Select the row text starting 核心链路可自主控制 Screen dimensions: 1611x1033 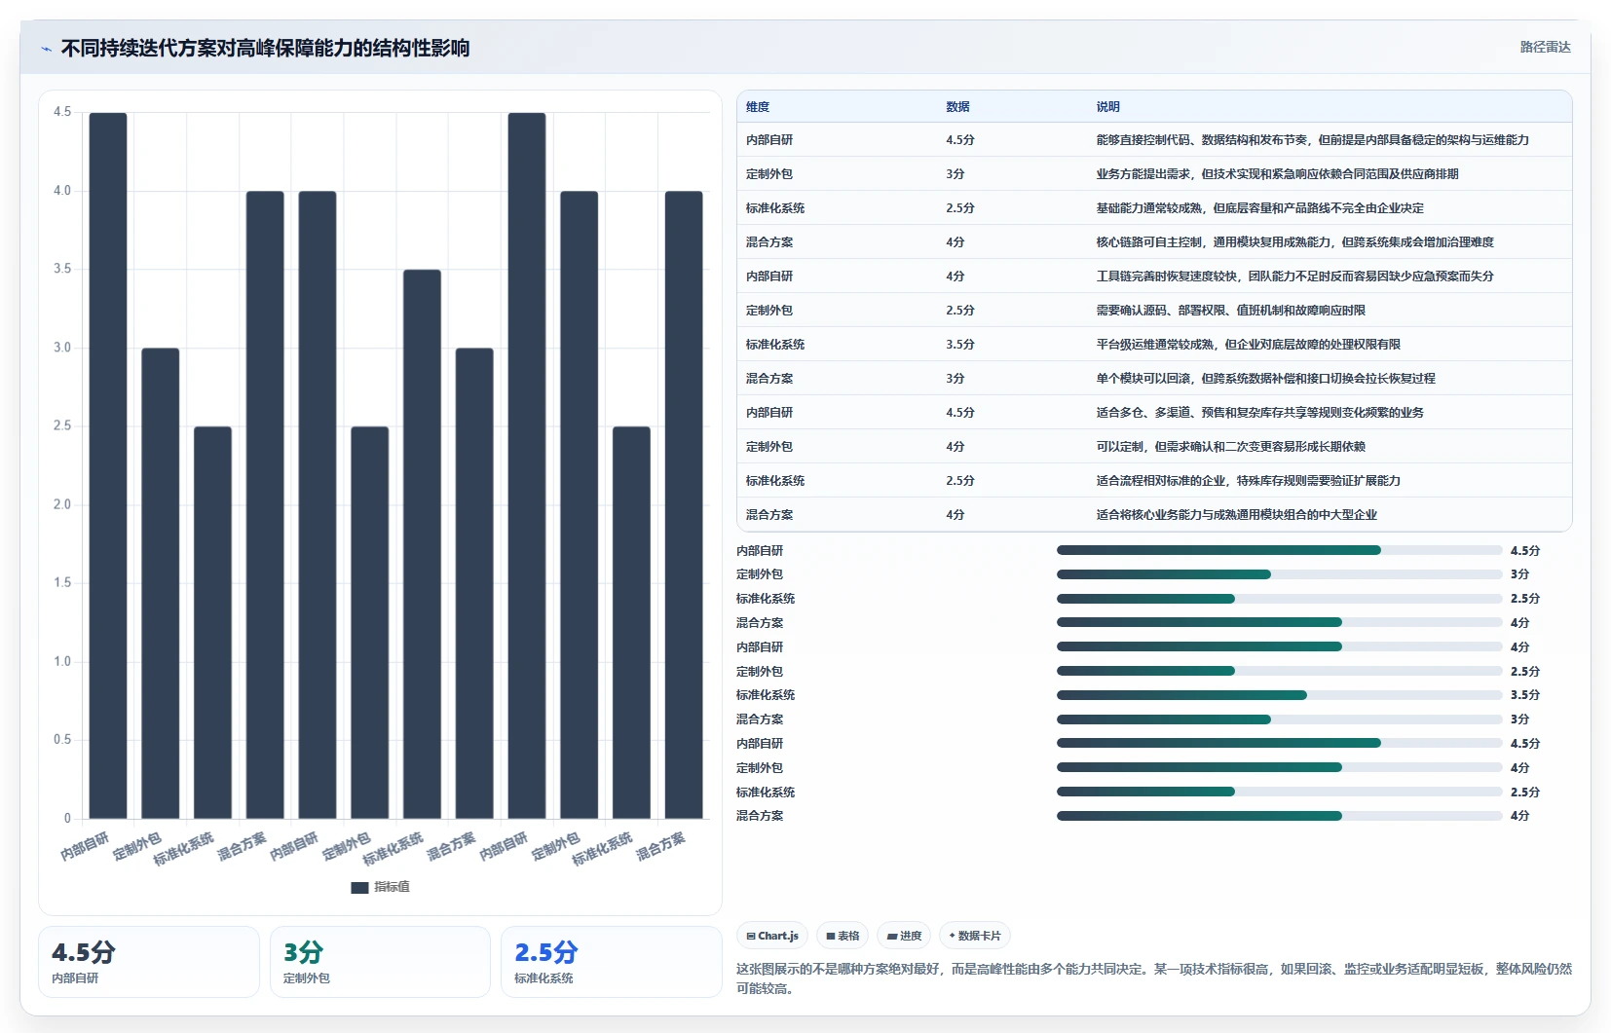tap(1294, 242)
